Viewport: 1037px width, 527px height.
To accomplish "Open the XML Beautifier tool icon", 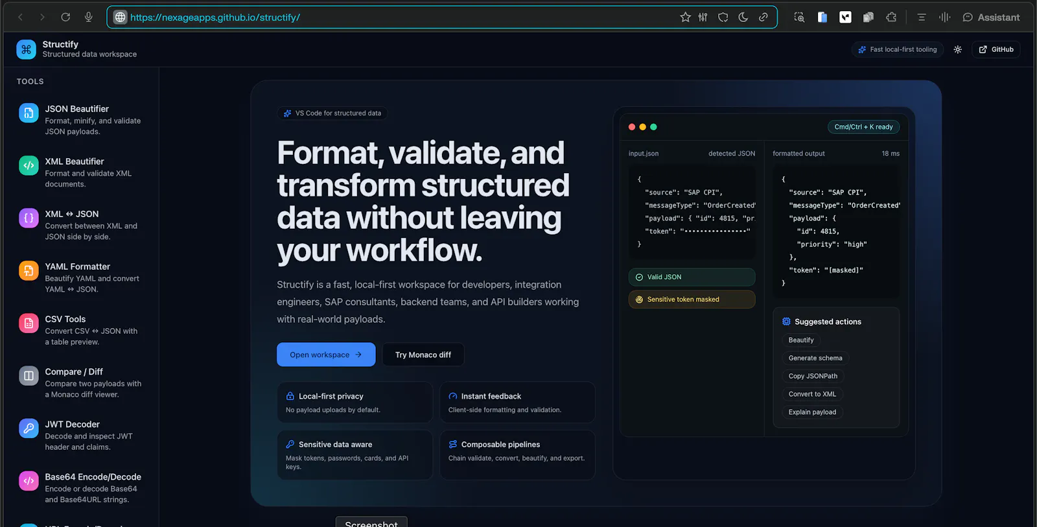I will 29,166.
